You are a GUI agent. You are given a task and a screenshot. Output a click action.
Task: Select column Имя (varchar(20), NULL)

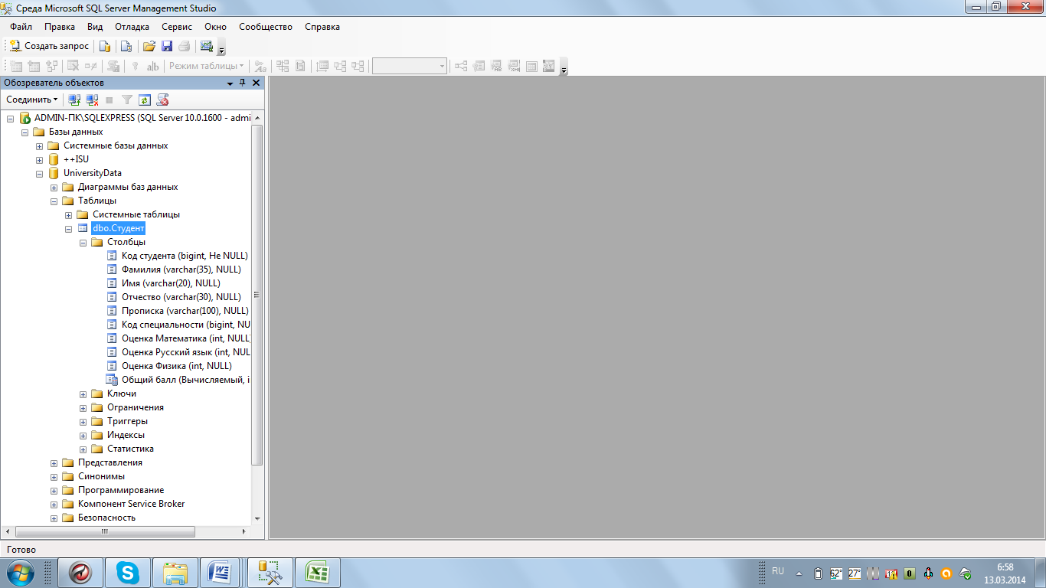click(x=171, y=283)
